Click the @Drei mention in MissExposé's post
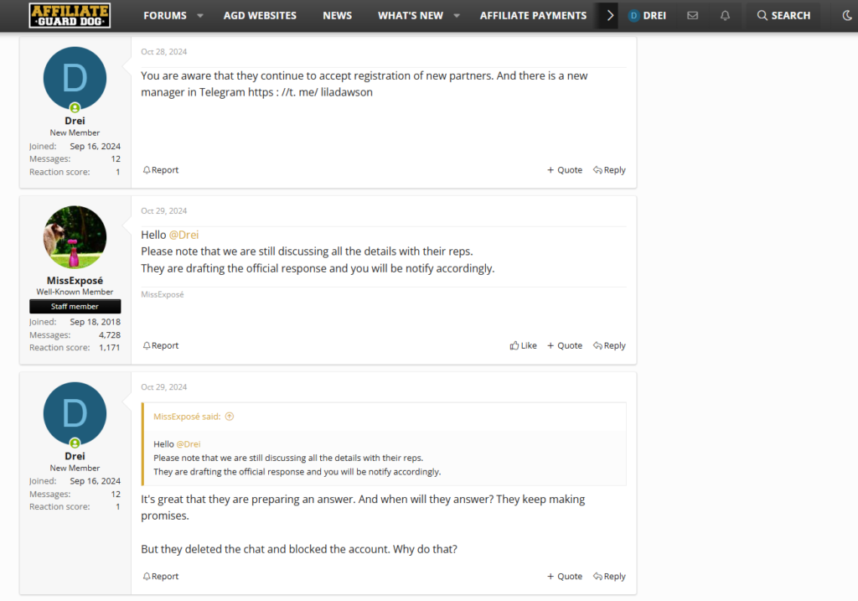 (183, 235)
